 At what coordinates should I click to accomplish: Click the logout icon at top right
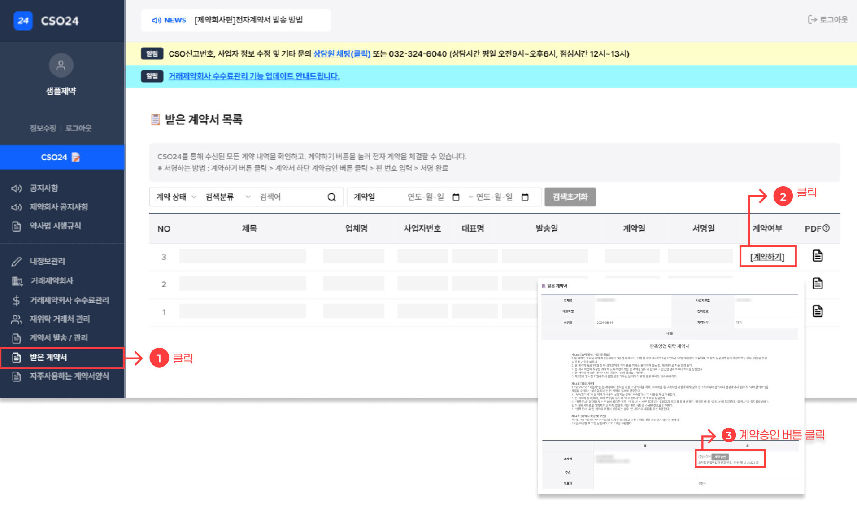tap(813, 20)
